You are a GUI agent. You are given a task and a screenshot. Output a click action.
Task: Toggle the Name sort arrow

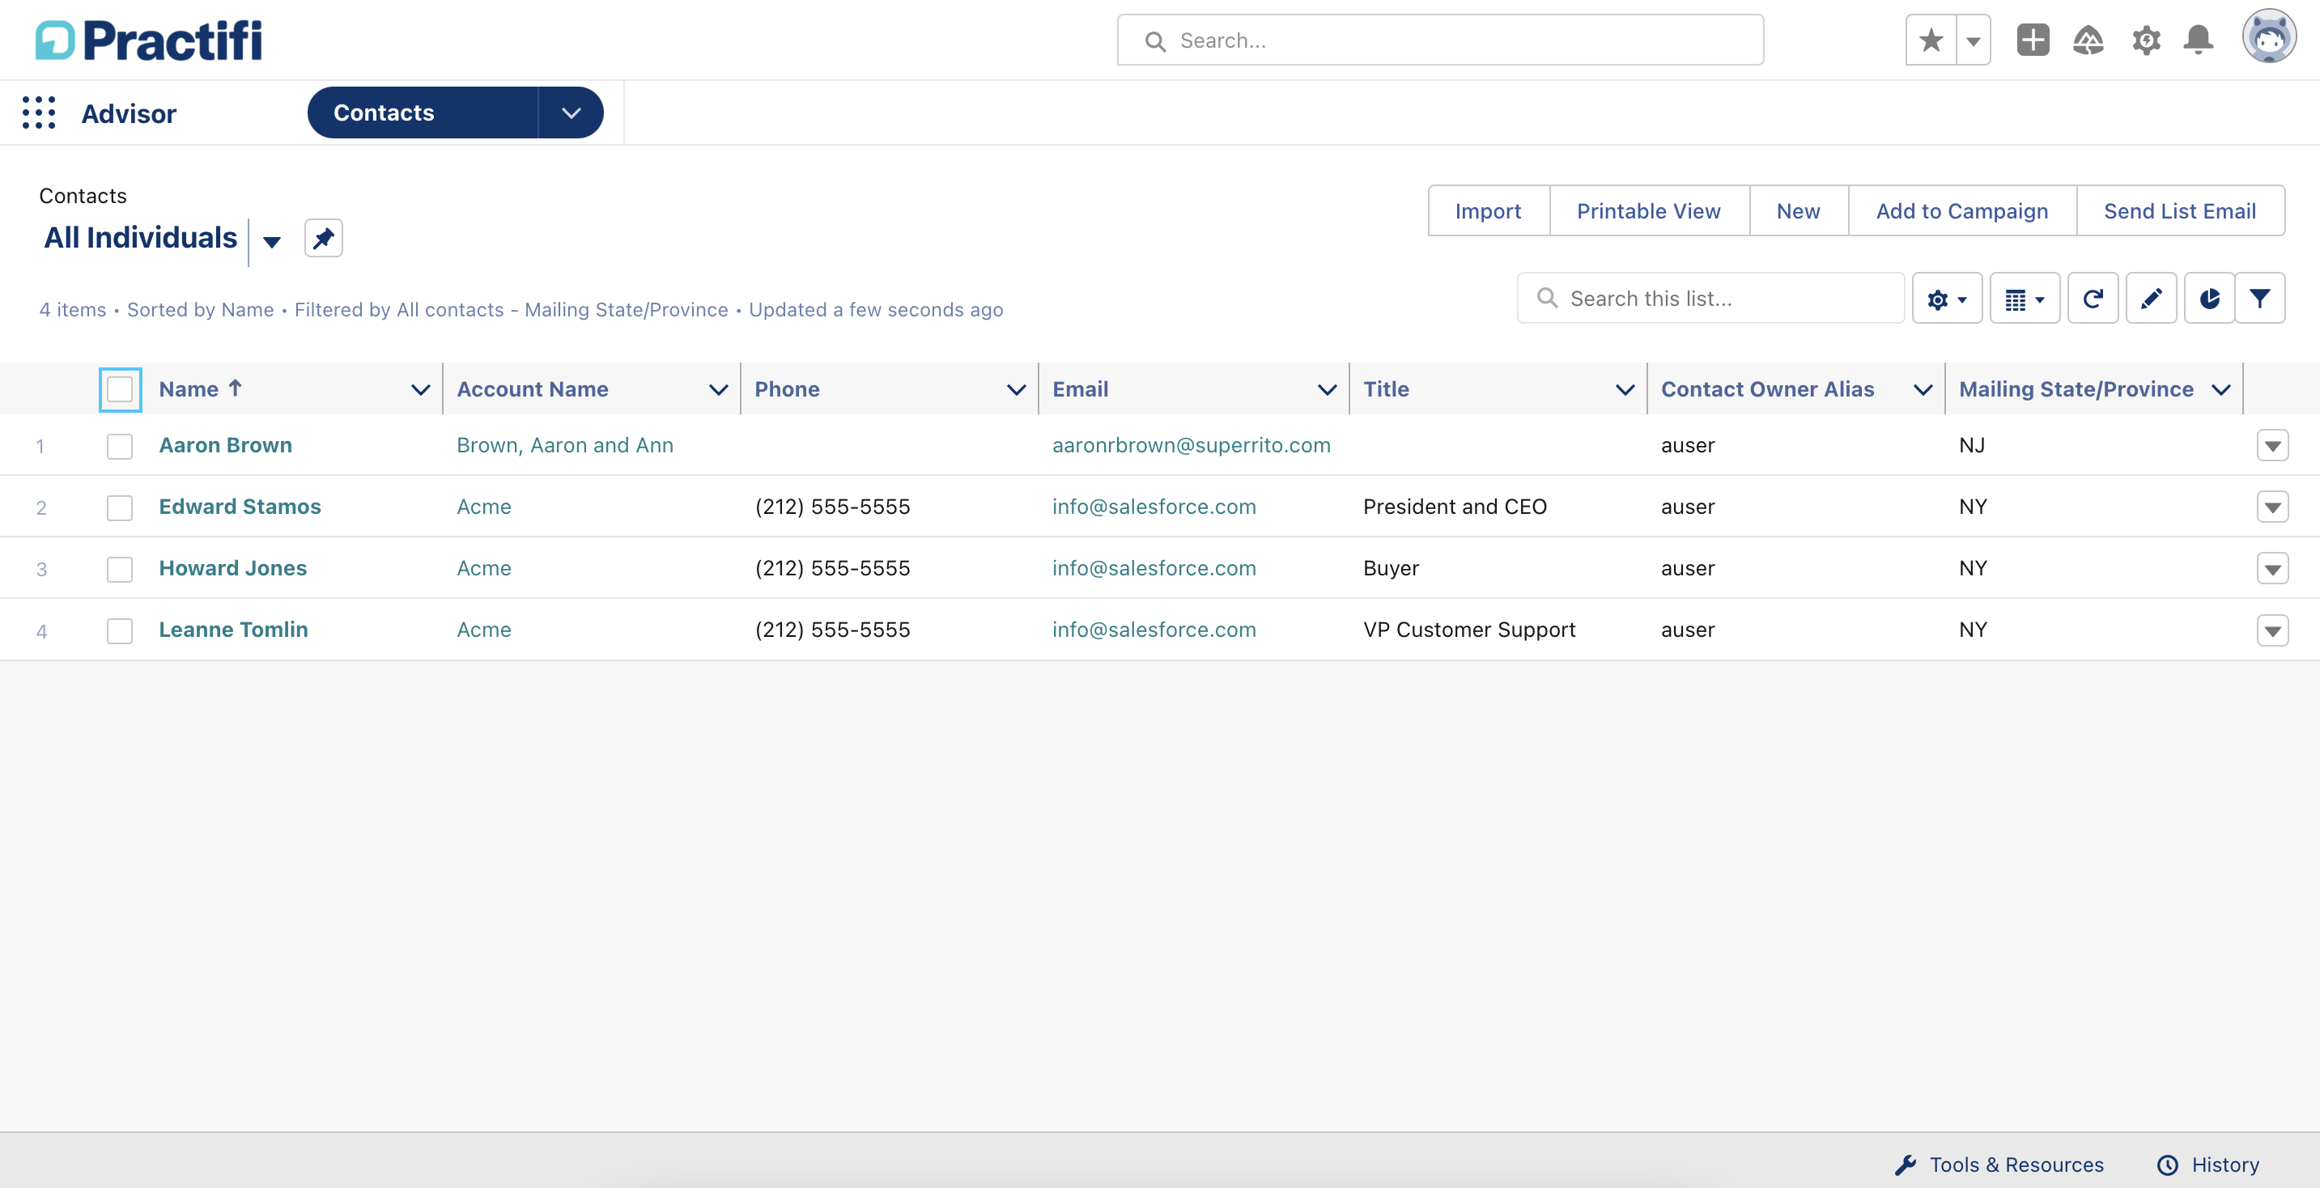click(235, 388)
